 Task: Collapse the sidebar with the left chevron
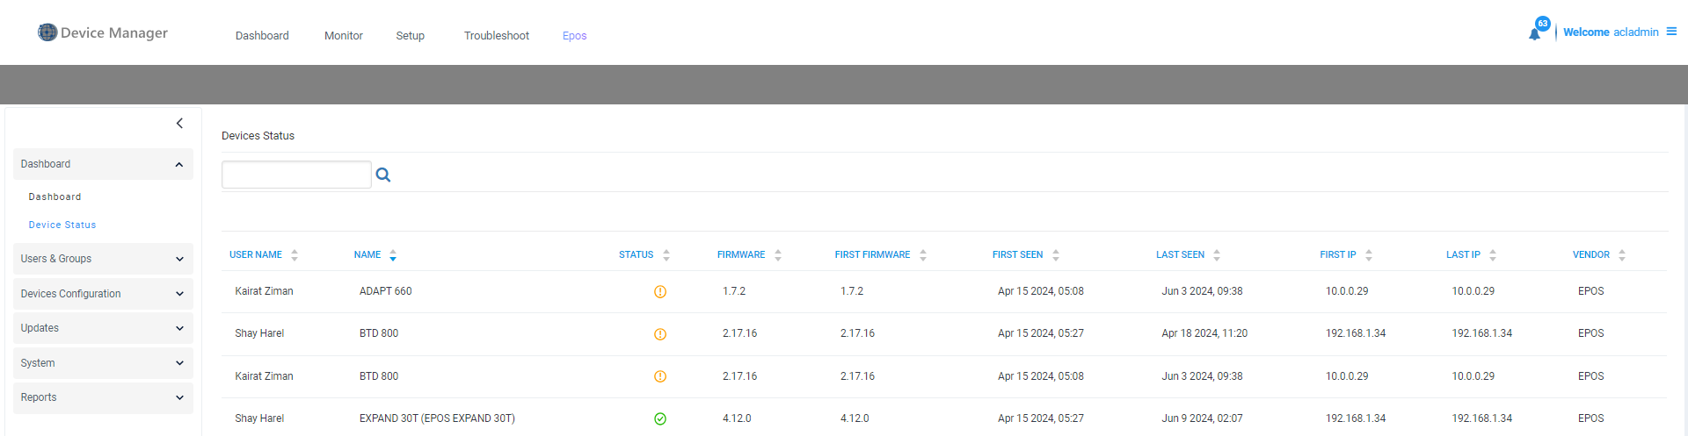pos(179,124)
